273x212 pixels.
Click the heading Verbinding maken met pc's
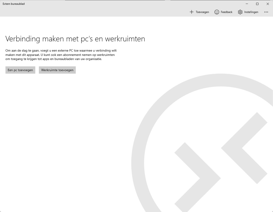tap(53, 39)
